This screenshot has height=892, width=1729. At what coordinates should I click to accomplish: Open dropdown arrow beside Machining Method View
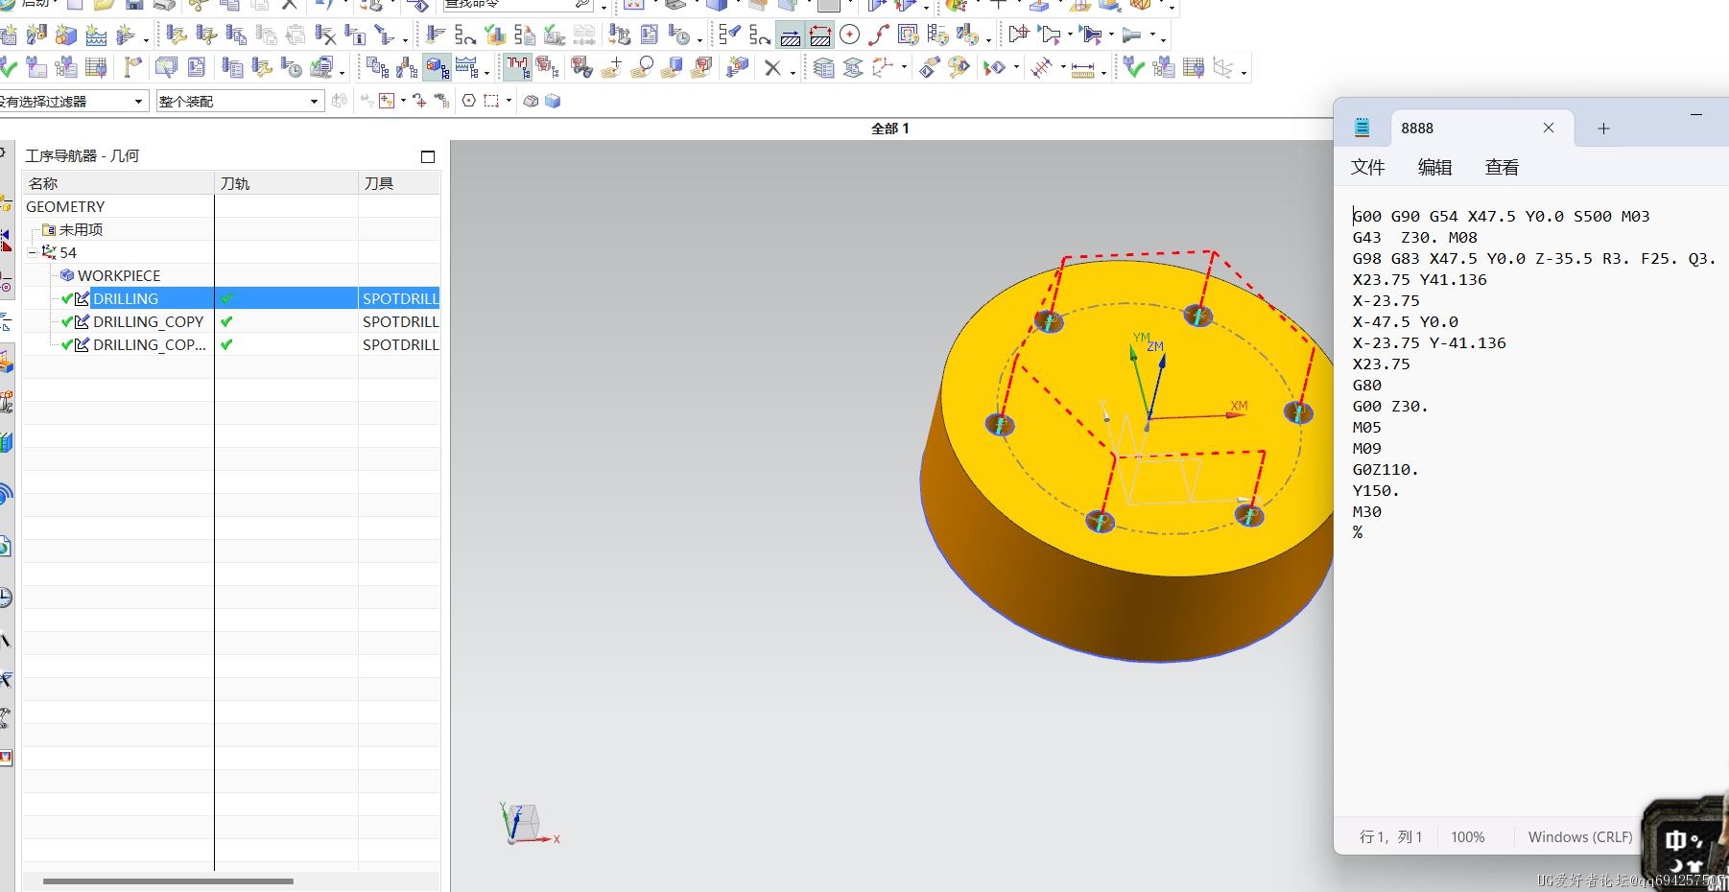(486, 72)
